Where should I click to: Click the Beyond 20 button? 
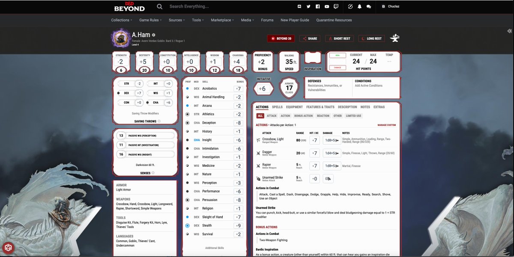(281, 38)
